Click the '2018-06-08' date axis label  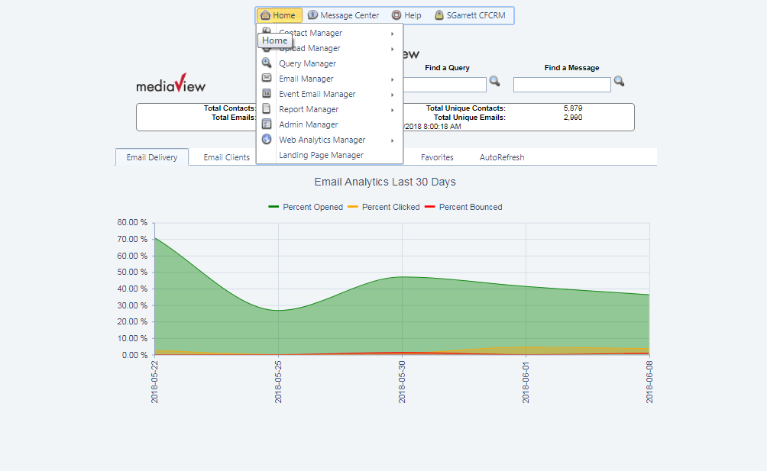[649, 382]
